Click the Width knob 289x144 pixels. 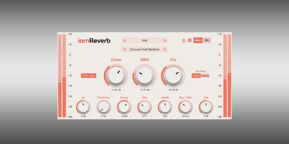click(165, 107)
